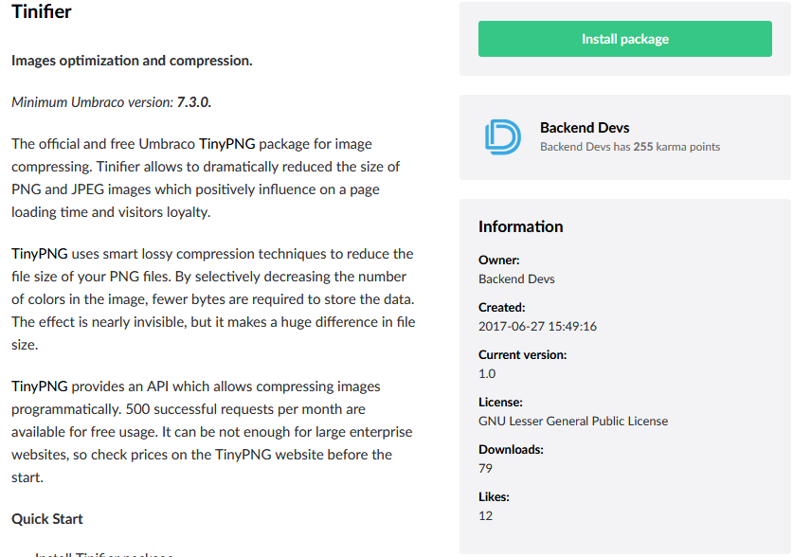Follow the TinyPNG link before 'provides an API'
Viewport: 811px width, 557px height.
pyautogui.click(x=39, y=386)
